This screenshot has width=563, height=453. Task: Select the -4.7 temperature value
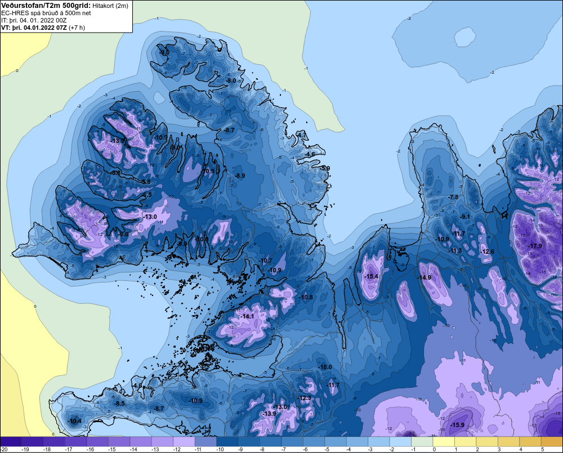(x=301, y=135)
